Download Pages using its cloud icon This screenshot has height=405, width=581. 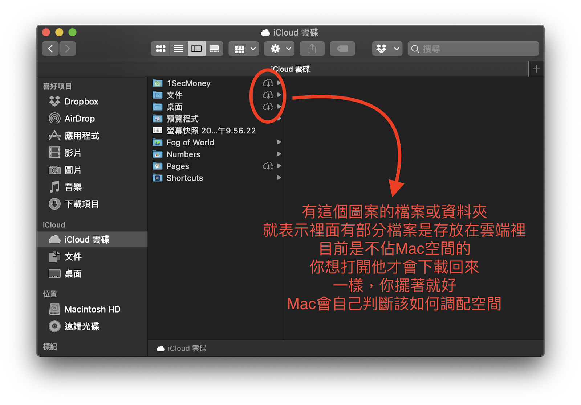coord(268,166)
